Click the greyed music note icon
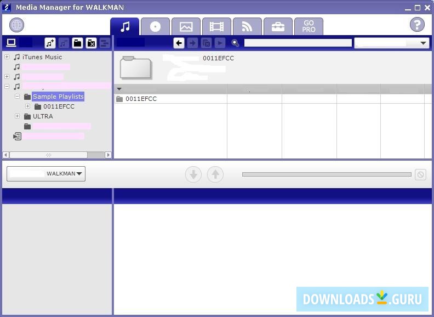Viewport: 434px width, 317px height. [64, 43]
